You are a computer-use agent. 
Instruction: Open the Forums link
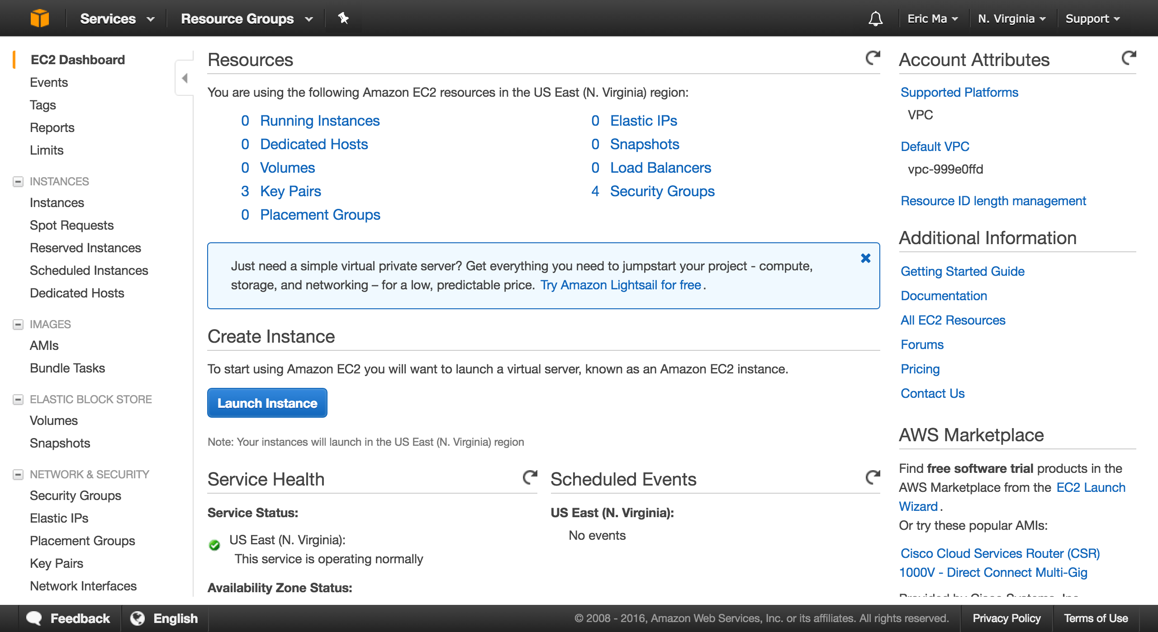pos(922,344)
